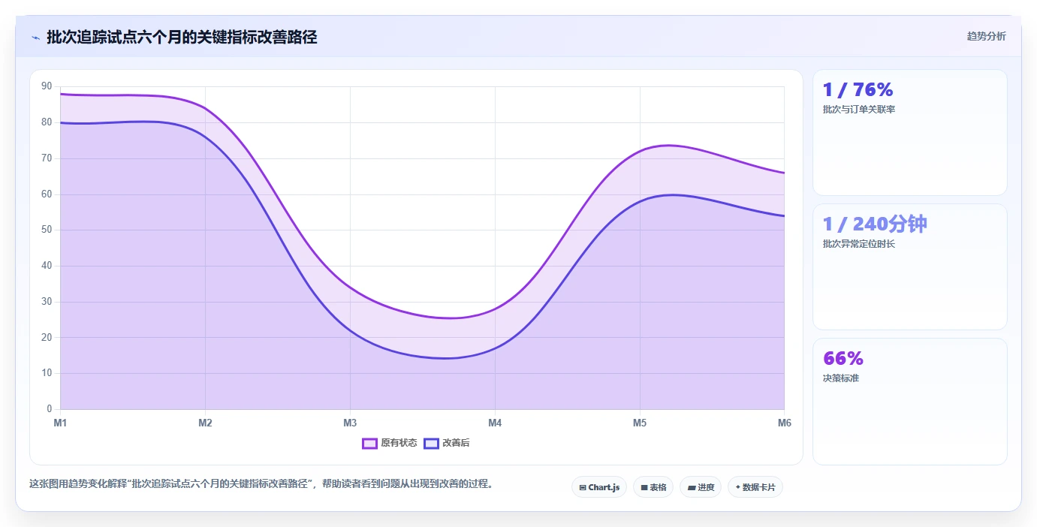Click the M5 axis label
Image resolution: width=1037 pixels, height=527 pixels.
(x=640, y=423)
